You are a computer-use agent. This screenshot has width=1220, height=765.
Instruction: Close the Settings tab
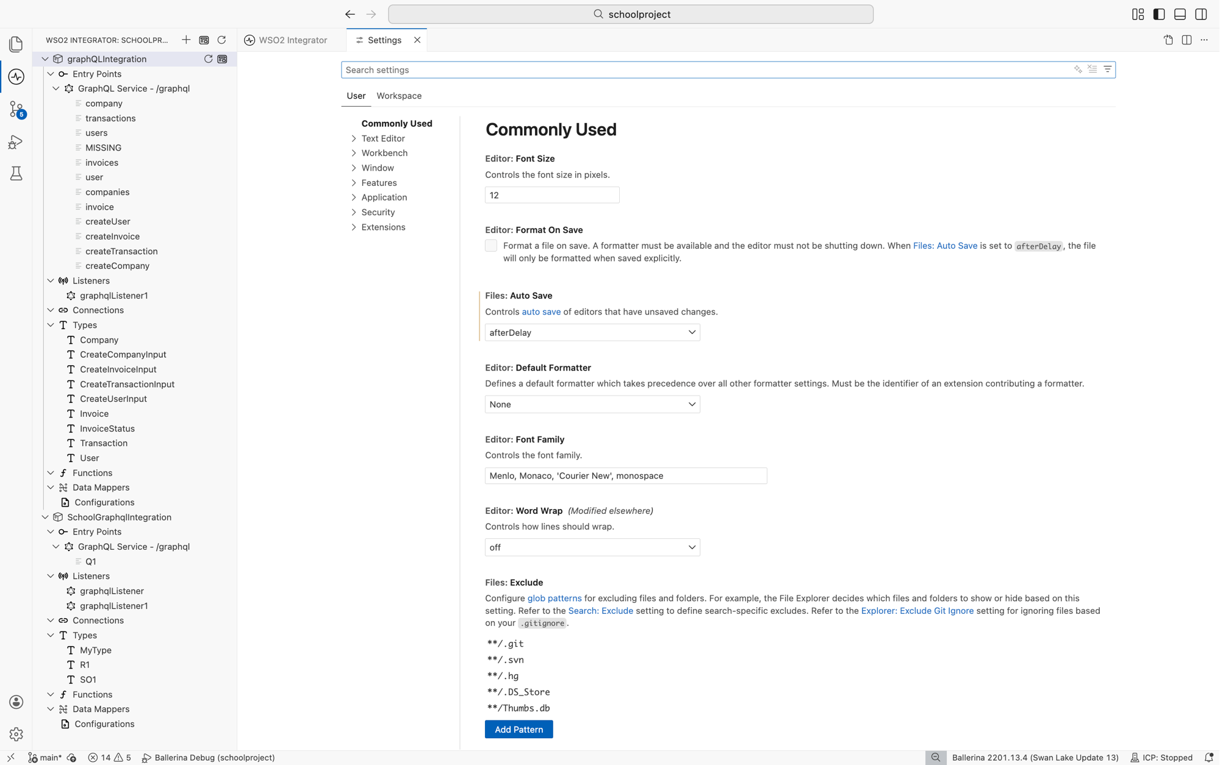pos(417,40)
